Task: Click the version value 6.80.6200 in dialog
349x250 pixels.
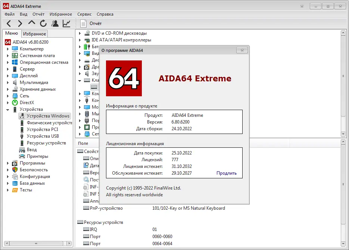Action: [180, 122]
